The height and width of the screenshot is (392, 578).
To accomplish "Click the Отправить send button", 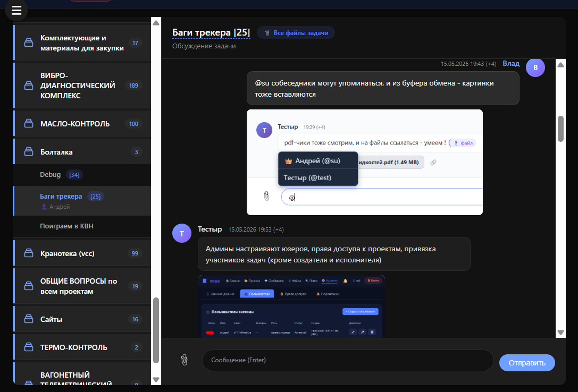I will 527,363.
